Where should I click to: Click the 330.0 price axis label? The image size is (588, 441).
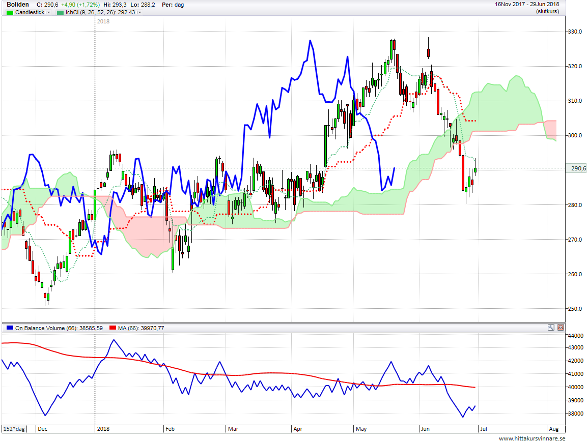coord(574,32)
